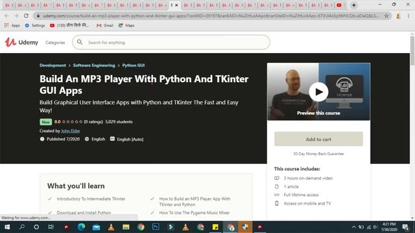415x233 pixels.
Task: Open the Windows Start menu
Action: click(7, 227)
